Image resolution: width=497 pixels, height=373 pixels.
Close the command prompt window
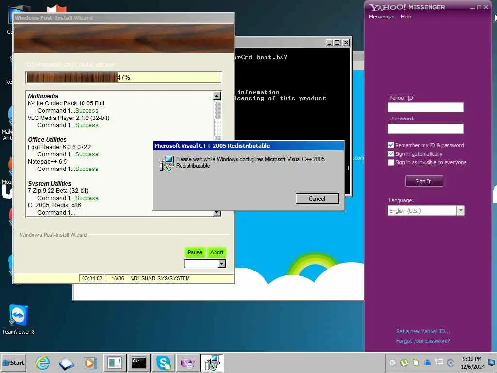pos(346,43)
